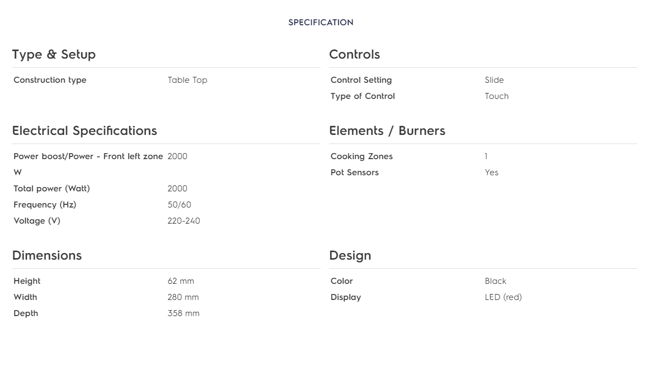Viewport: 646px width, 365px height.
Task: Click the 358 mm depth value
Action: click(183, 313)
